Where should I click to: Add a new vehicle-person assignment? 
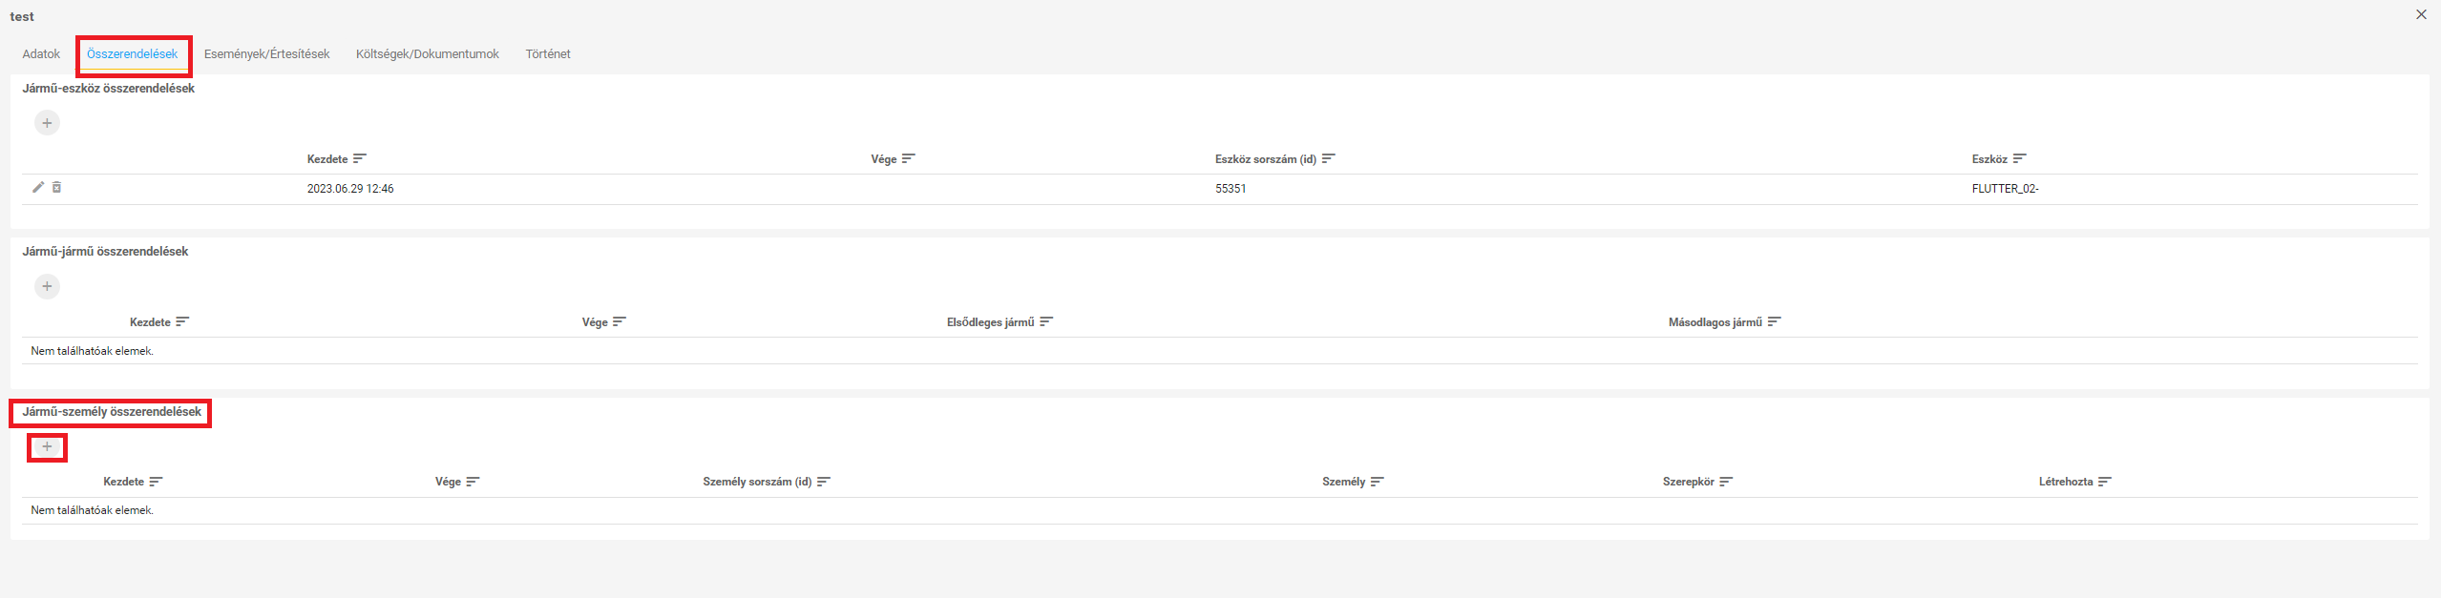[x=47, y=446]
